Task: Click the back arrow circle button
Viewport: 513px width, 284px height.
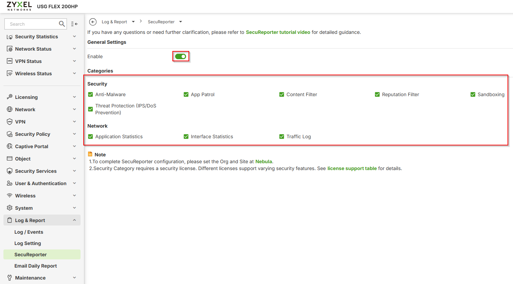Action: coord(93,22)
